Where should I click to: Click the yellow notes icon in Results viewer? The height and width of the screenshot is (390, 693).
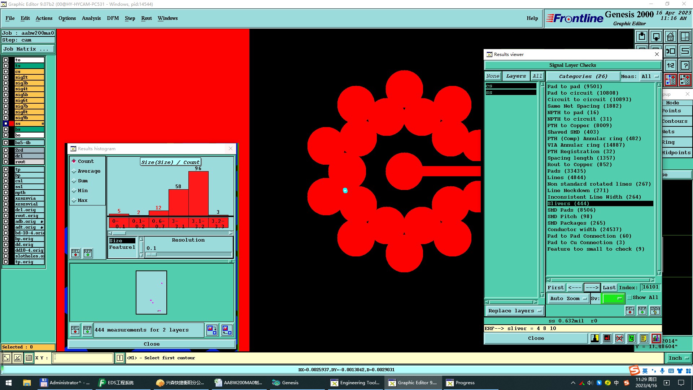click(x=644, y=338)
